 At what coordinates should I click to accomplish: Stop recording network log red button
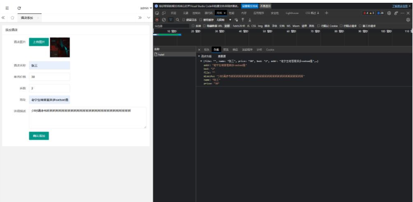click(157, 20)
